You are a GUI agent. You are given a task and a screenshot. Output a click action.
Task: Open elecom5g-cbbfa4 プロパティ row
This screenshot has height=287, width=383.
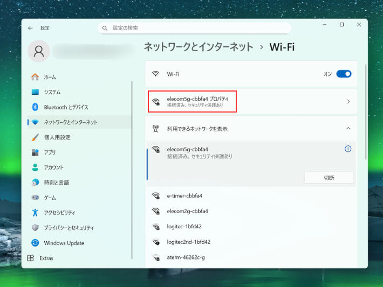point(251,101)
